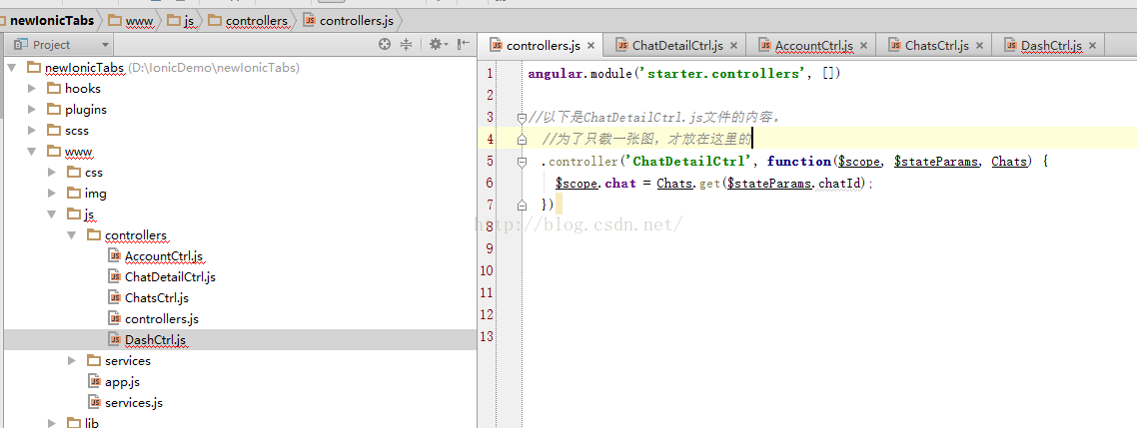Collapse the newIonicTabs root folder
The image size is (1137, 428).
click(11, 68)
